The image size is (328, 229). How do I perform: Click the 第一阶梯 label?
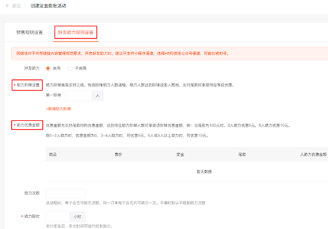click(x=53, y=95)
